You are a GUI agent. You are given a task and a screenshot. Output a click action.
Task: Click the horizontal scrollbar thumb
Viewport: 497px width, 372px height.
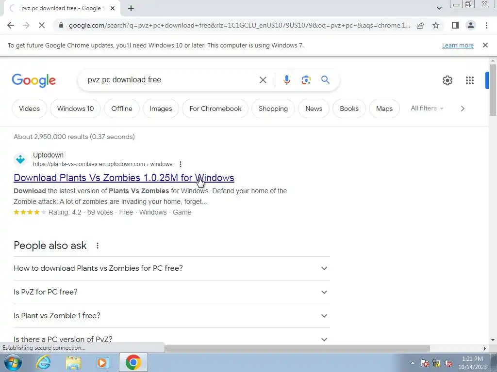[297, 348]
